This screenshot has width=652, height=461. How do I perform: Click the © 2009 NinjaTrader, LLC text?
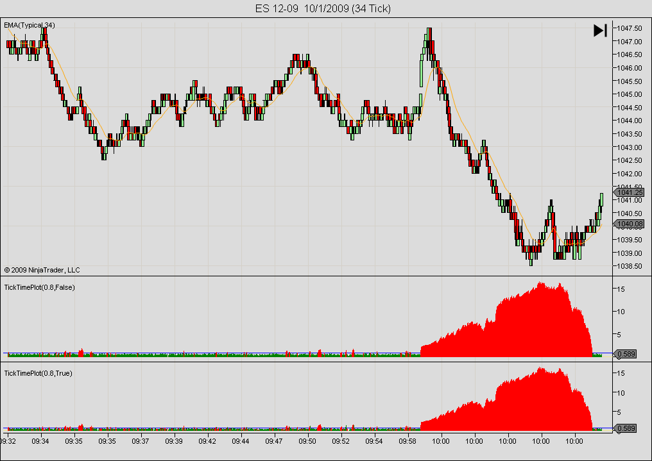[x=42, y=270]
